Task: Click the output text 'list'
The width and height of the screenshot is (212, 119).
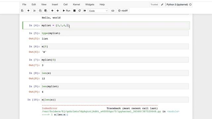Action: (45, 39)
